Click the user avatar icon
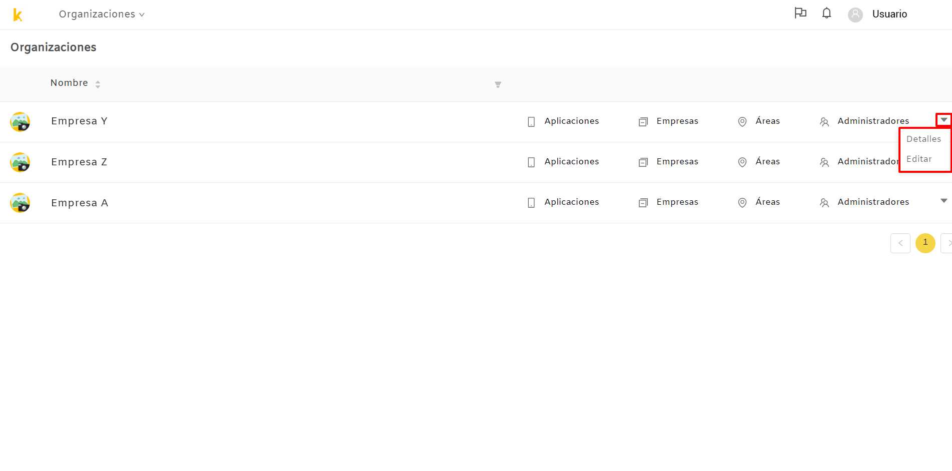 pyautogui.click(x=855, y=14)
